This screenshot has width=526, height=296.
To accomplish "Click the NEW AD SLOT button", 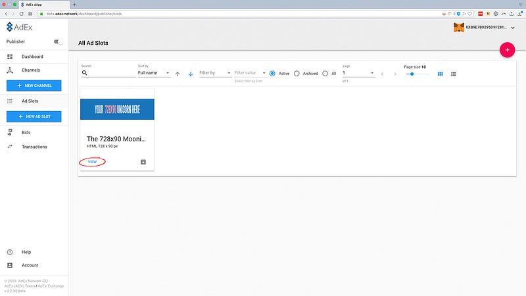I will pyautogui.click(x=34, y=116).
